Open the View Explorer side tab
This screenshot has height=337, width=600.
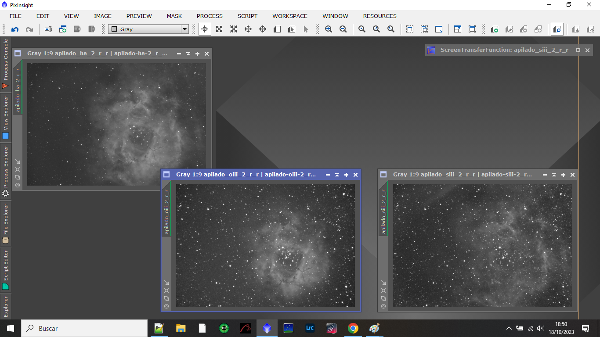click(x=6, y=118)
